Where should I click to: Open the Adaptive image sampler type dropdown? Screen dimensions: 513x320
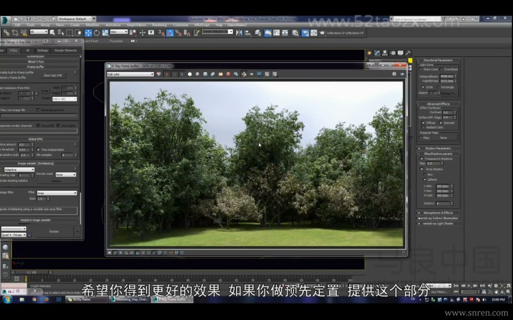pyautogui.click(x=19, y=170)
